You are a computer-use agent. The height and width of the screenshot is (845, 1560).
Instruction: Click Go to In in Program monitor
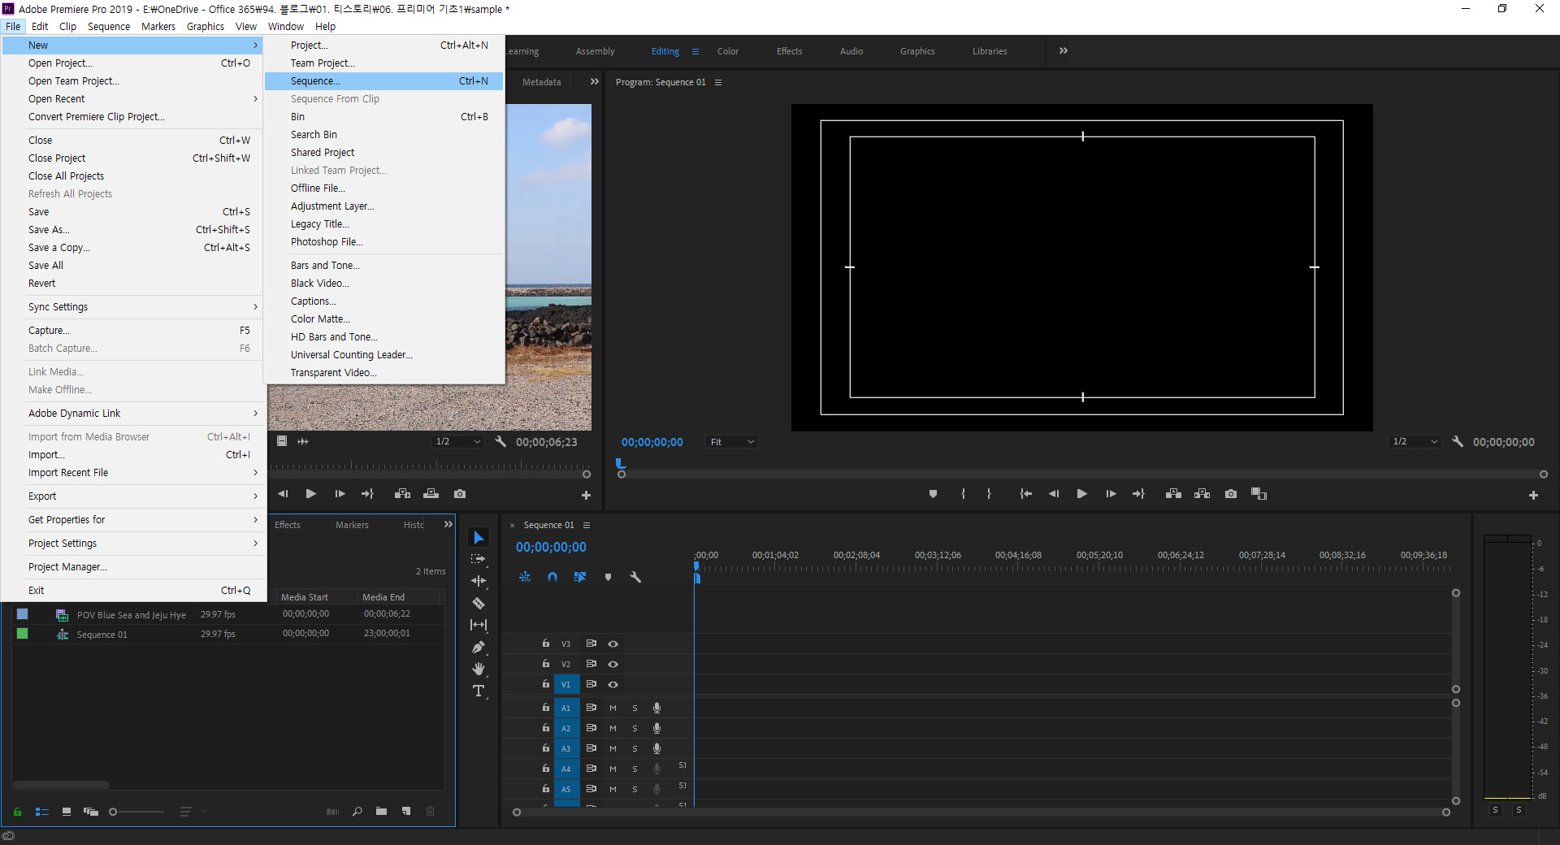click(1026, 494)
